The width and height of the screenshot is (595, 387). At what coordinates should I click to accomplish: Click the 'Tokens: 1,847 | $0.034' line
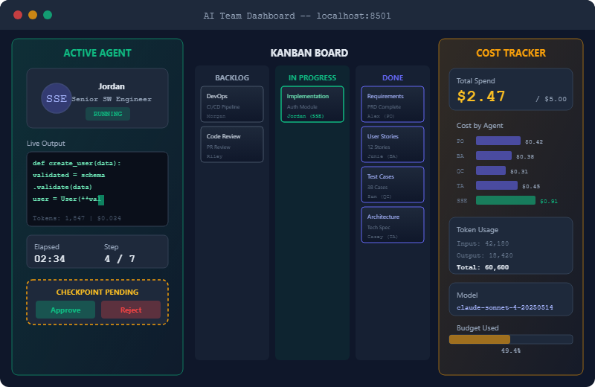click(77, 218)
